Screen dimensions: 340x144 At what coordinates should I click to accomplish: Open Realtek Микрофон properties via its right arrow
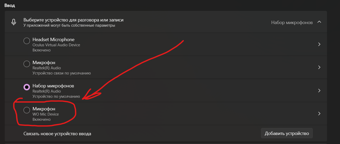pyautogui.click(x=319, y=67)
